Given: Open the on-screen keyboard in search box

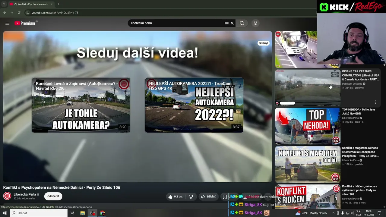Looking at the screenshot, I should 226,23.
